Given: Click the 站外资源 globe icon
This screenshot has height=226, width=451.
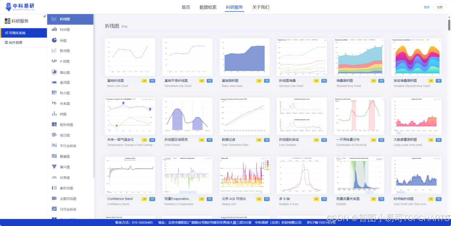Looking at the screenshot, I should 6,42.
